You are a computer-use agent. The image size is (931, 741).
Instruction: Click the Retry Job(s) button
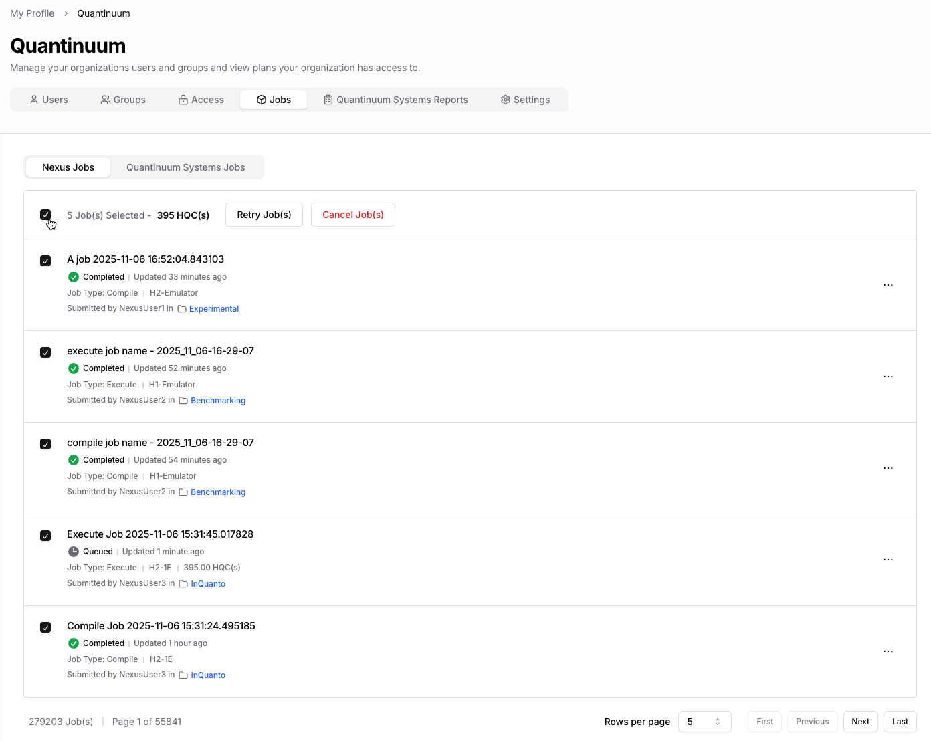coord(264,215)
